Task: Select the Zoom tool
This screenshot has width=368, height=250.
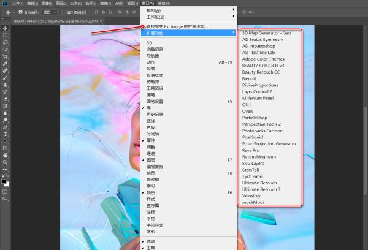Action: pyautogui.click(x=6, y=162)
